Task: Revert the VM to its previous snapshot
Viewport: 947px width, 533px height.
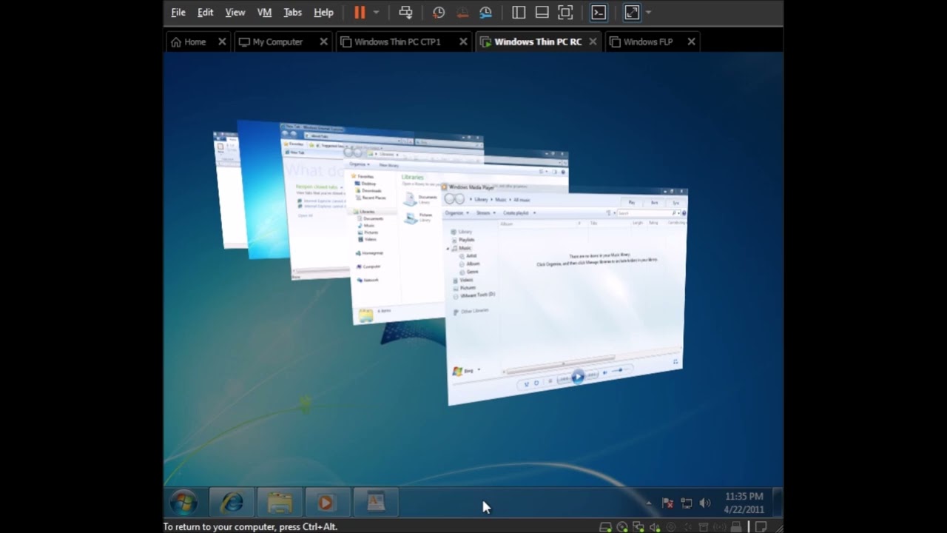Action: tap(462, 13)
